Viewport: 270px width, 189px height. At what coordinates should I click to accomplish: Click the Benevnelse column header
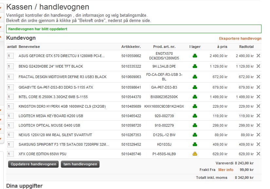29,47
